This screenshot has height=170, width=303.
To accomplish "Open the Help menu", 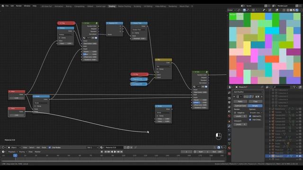I will click(35, 6).
